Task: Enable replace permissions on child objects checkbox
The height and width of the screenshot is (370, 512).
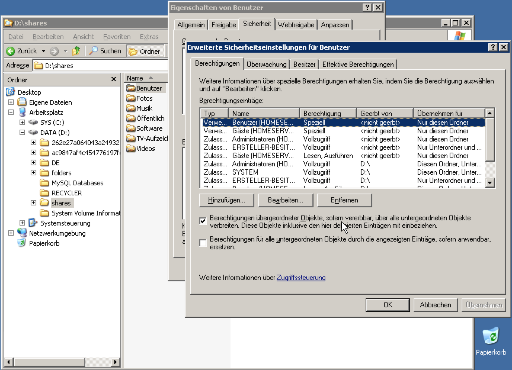Action: pos(203,243)
